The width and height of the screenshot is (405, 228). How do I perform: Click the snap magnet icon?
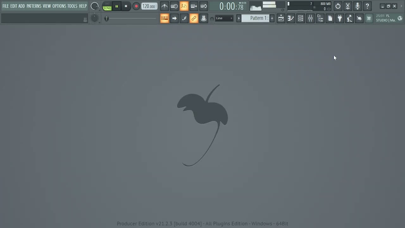pyautogui.click(x=212, y=19)
